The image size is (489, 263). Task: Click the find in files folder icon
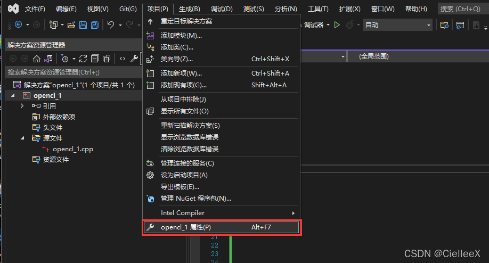click(x=444, y=25)
